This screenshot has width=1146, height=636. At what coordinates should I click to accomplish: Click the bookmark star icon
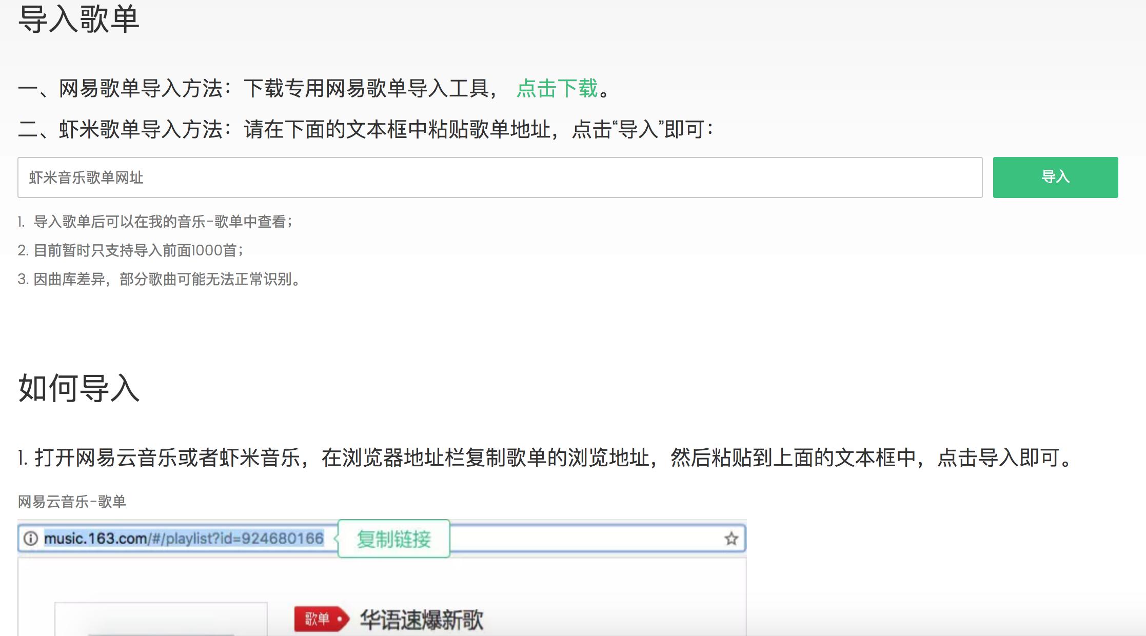coord(731,539)
